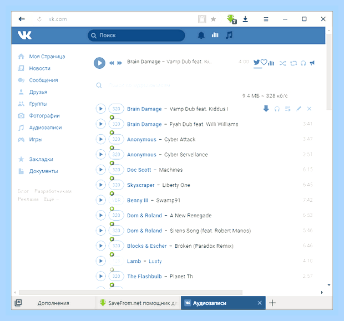Viewport: 344px width, 321px height.
Task: Open Фотографии
Action: [x=44, y=116]
